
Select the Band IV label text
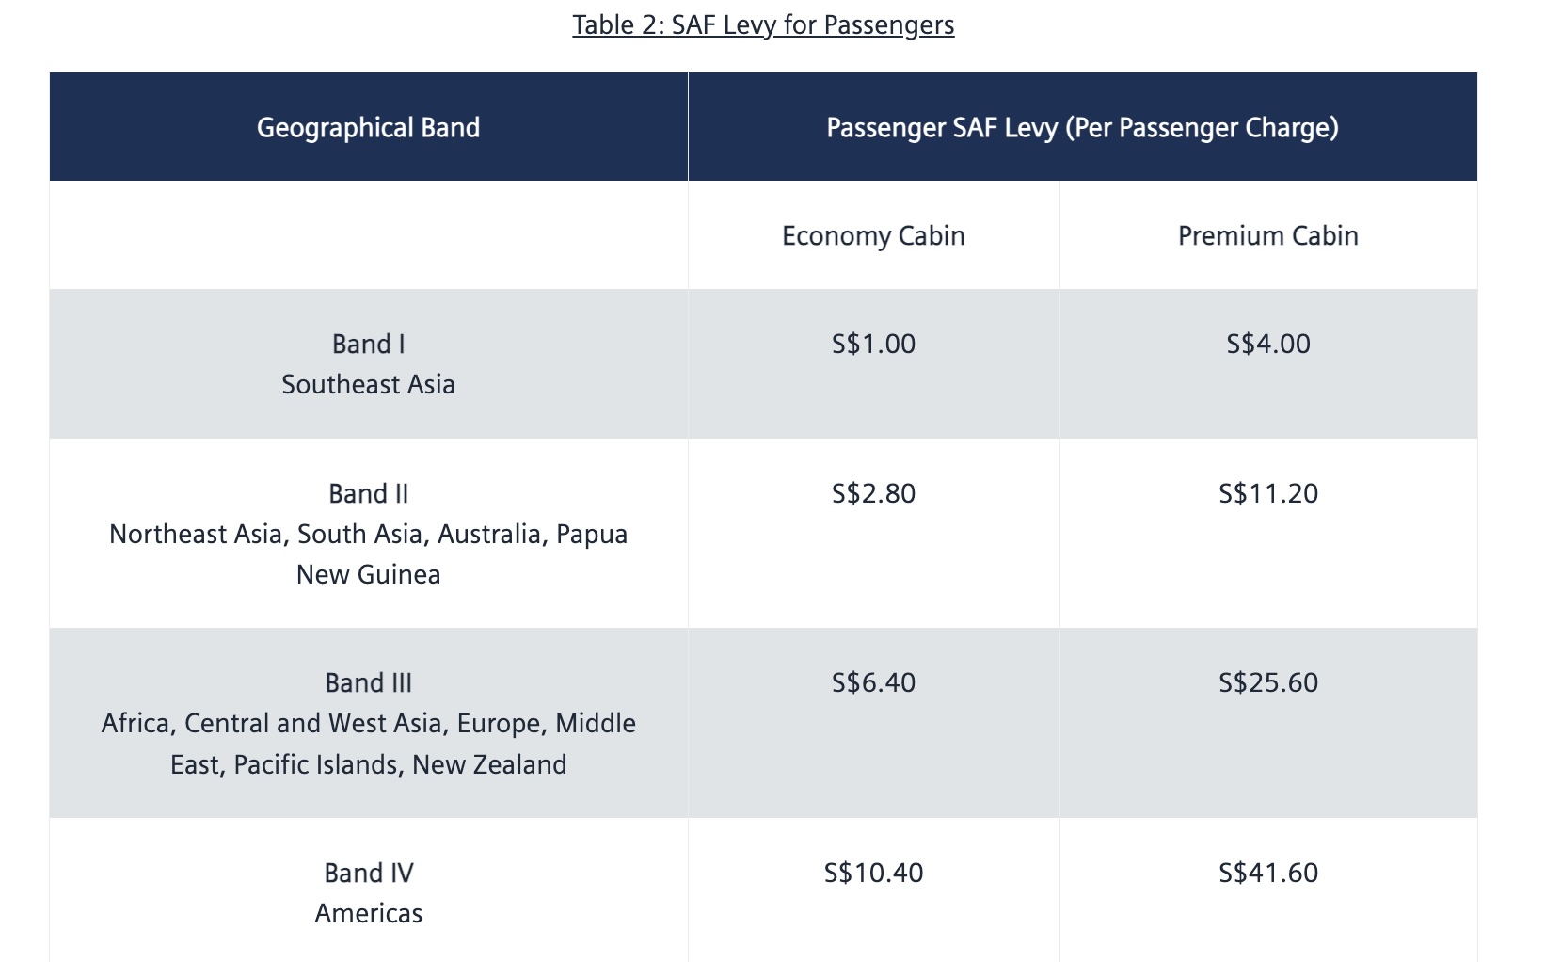[x=369, y=873]
